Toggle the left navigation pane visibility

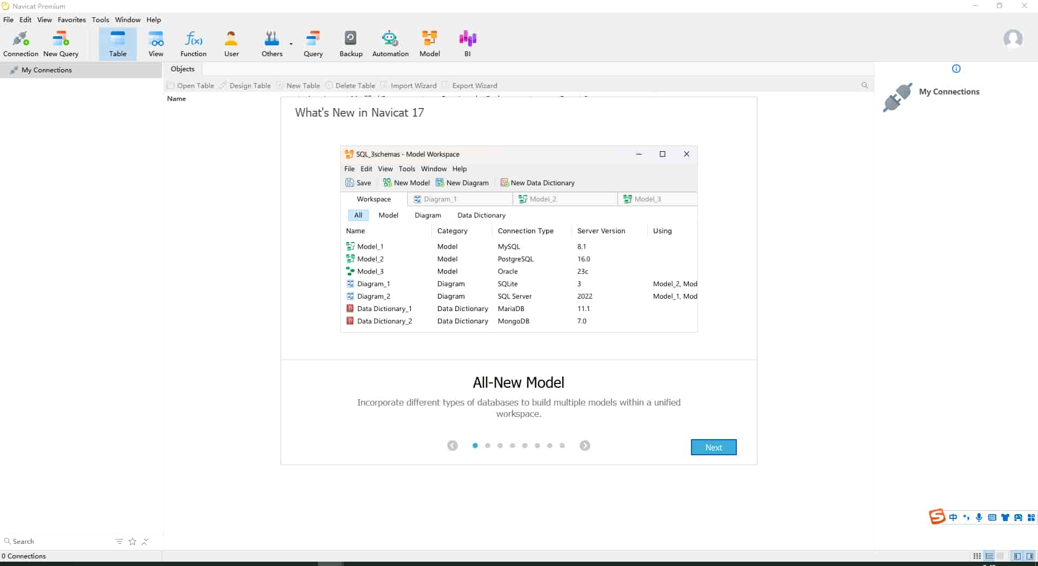pos(1017,556)
